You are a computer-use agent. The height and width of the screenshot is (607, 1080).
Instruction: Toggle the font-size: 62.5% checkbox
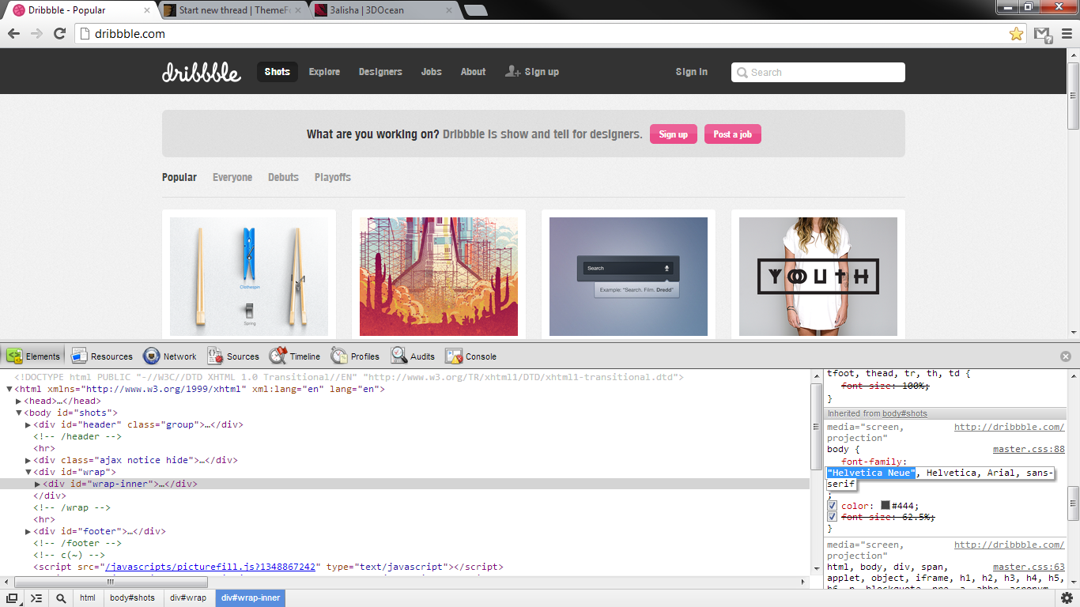(x=832, y=517)
